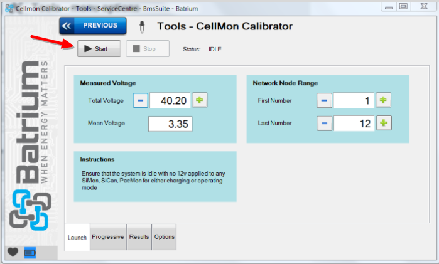Click the PREVIOUS navigation button
The image size is (439, 264).
[93, 26]
